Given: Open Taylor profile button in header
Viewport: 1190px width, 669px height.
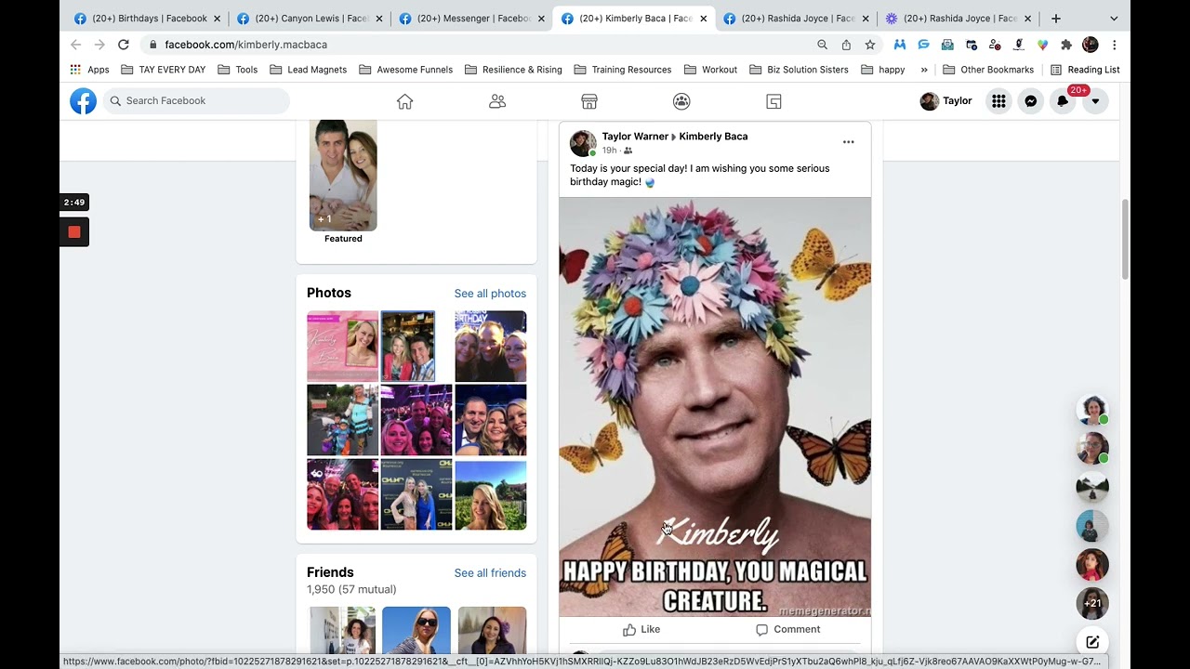Looking at the screenshot, I should pyautogui.click(x=946, y=101).
